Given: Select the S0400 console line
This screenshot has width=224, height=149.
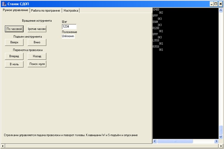Looking at the screenshot, I should point(156,10).
